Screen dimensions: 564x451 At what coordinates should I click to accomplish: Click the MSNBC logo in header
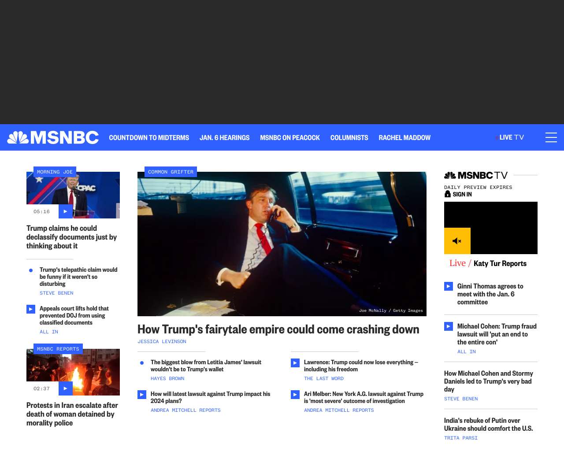pyautogui.click(x=53, y=137)
